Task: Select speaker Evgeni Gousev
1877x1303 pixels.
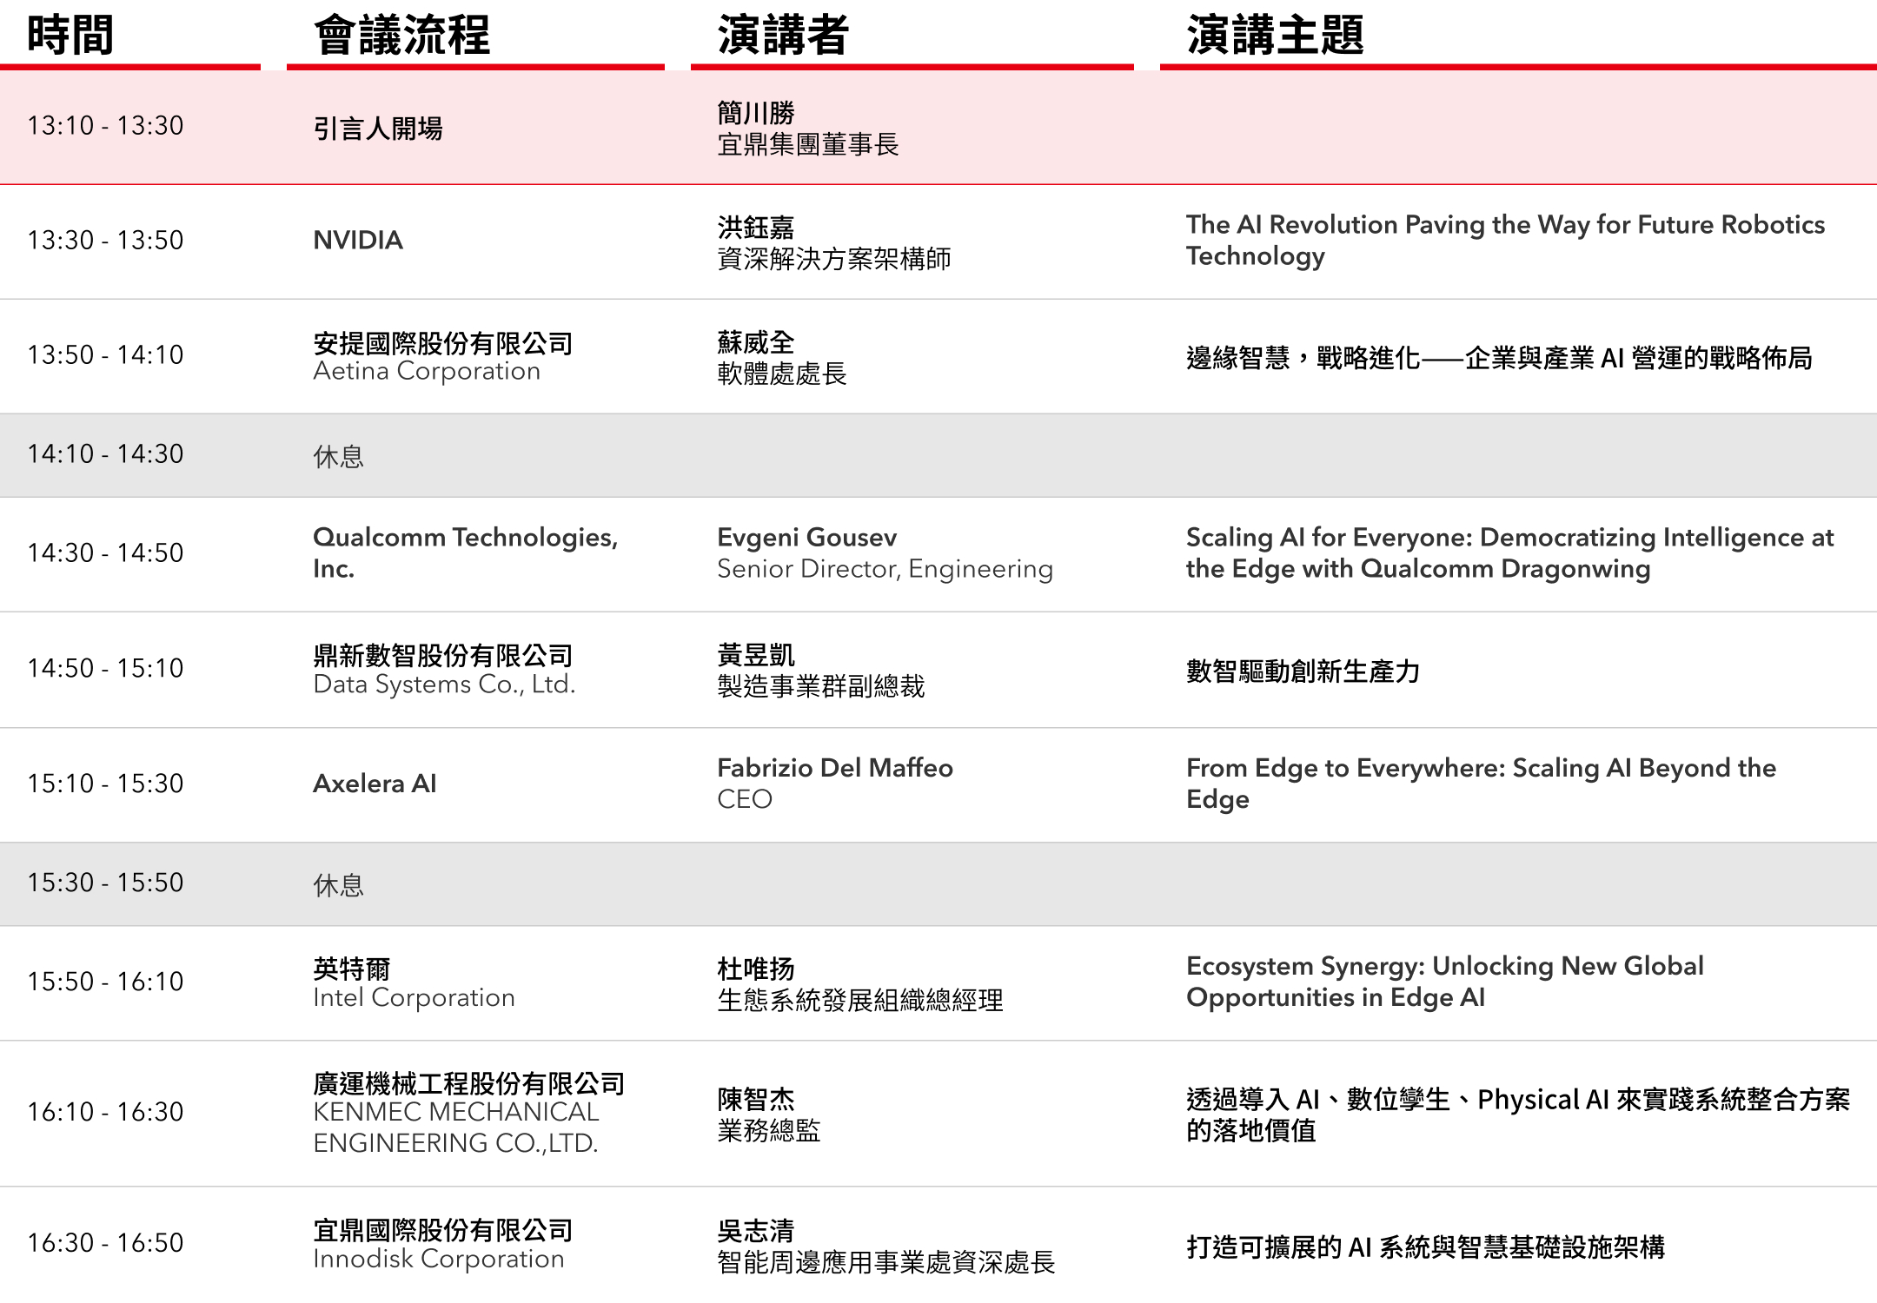Action: (x=806, y=538)
